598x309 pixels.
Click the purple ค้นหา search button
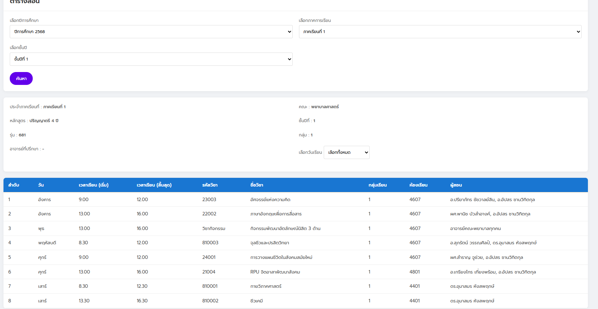click(21, 79)
